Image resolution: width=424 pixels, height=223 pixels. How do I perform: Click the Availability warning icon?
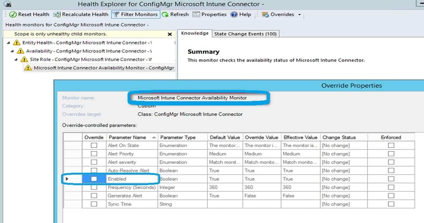click(x=20, y=51)
